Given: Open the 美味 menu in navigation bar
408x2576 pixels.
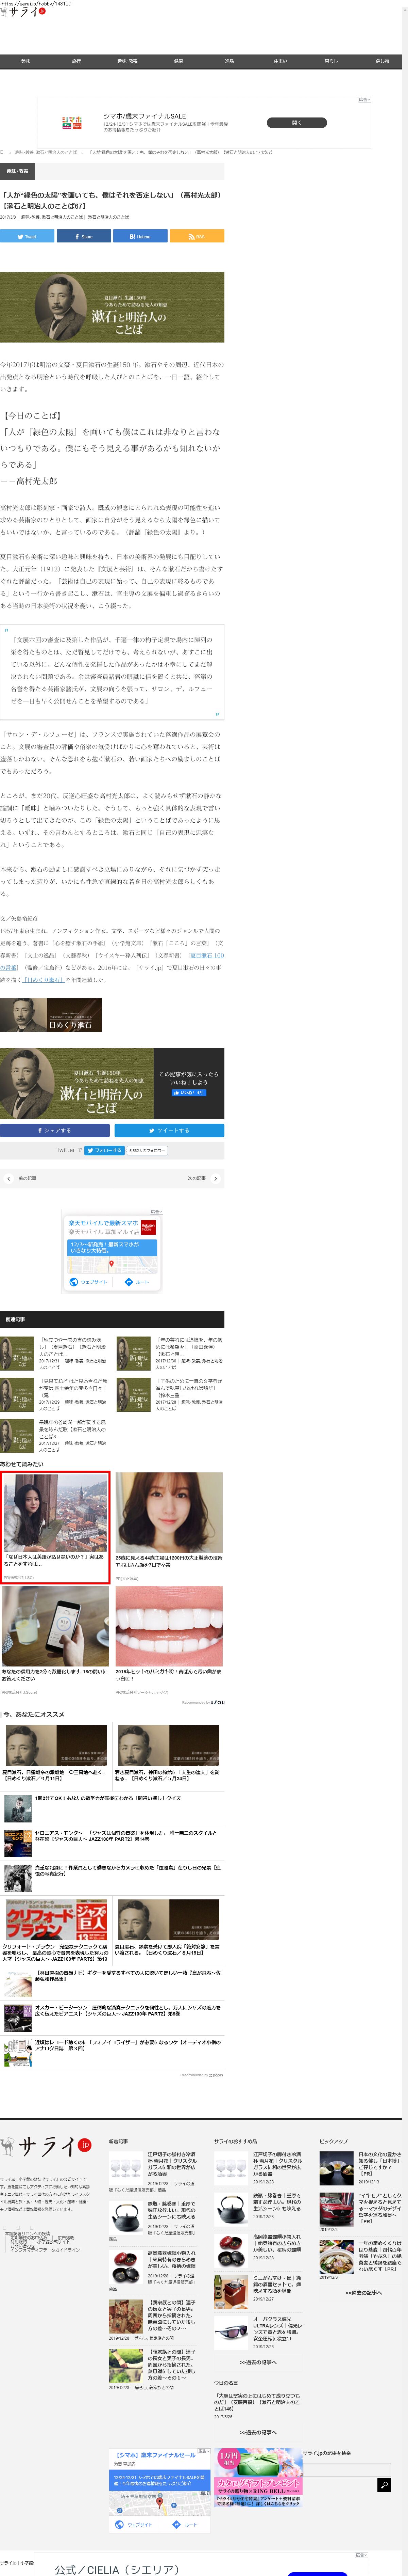Looking at the screenshot, I should tap(25, 61).
